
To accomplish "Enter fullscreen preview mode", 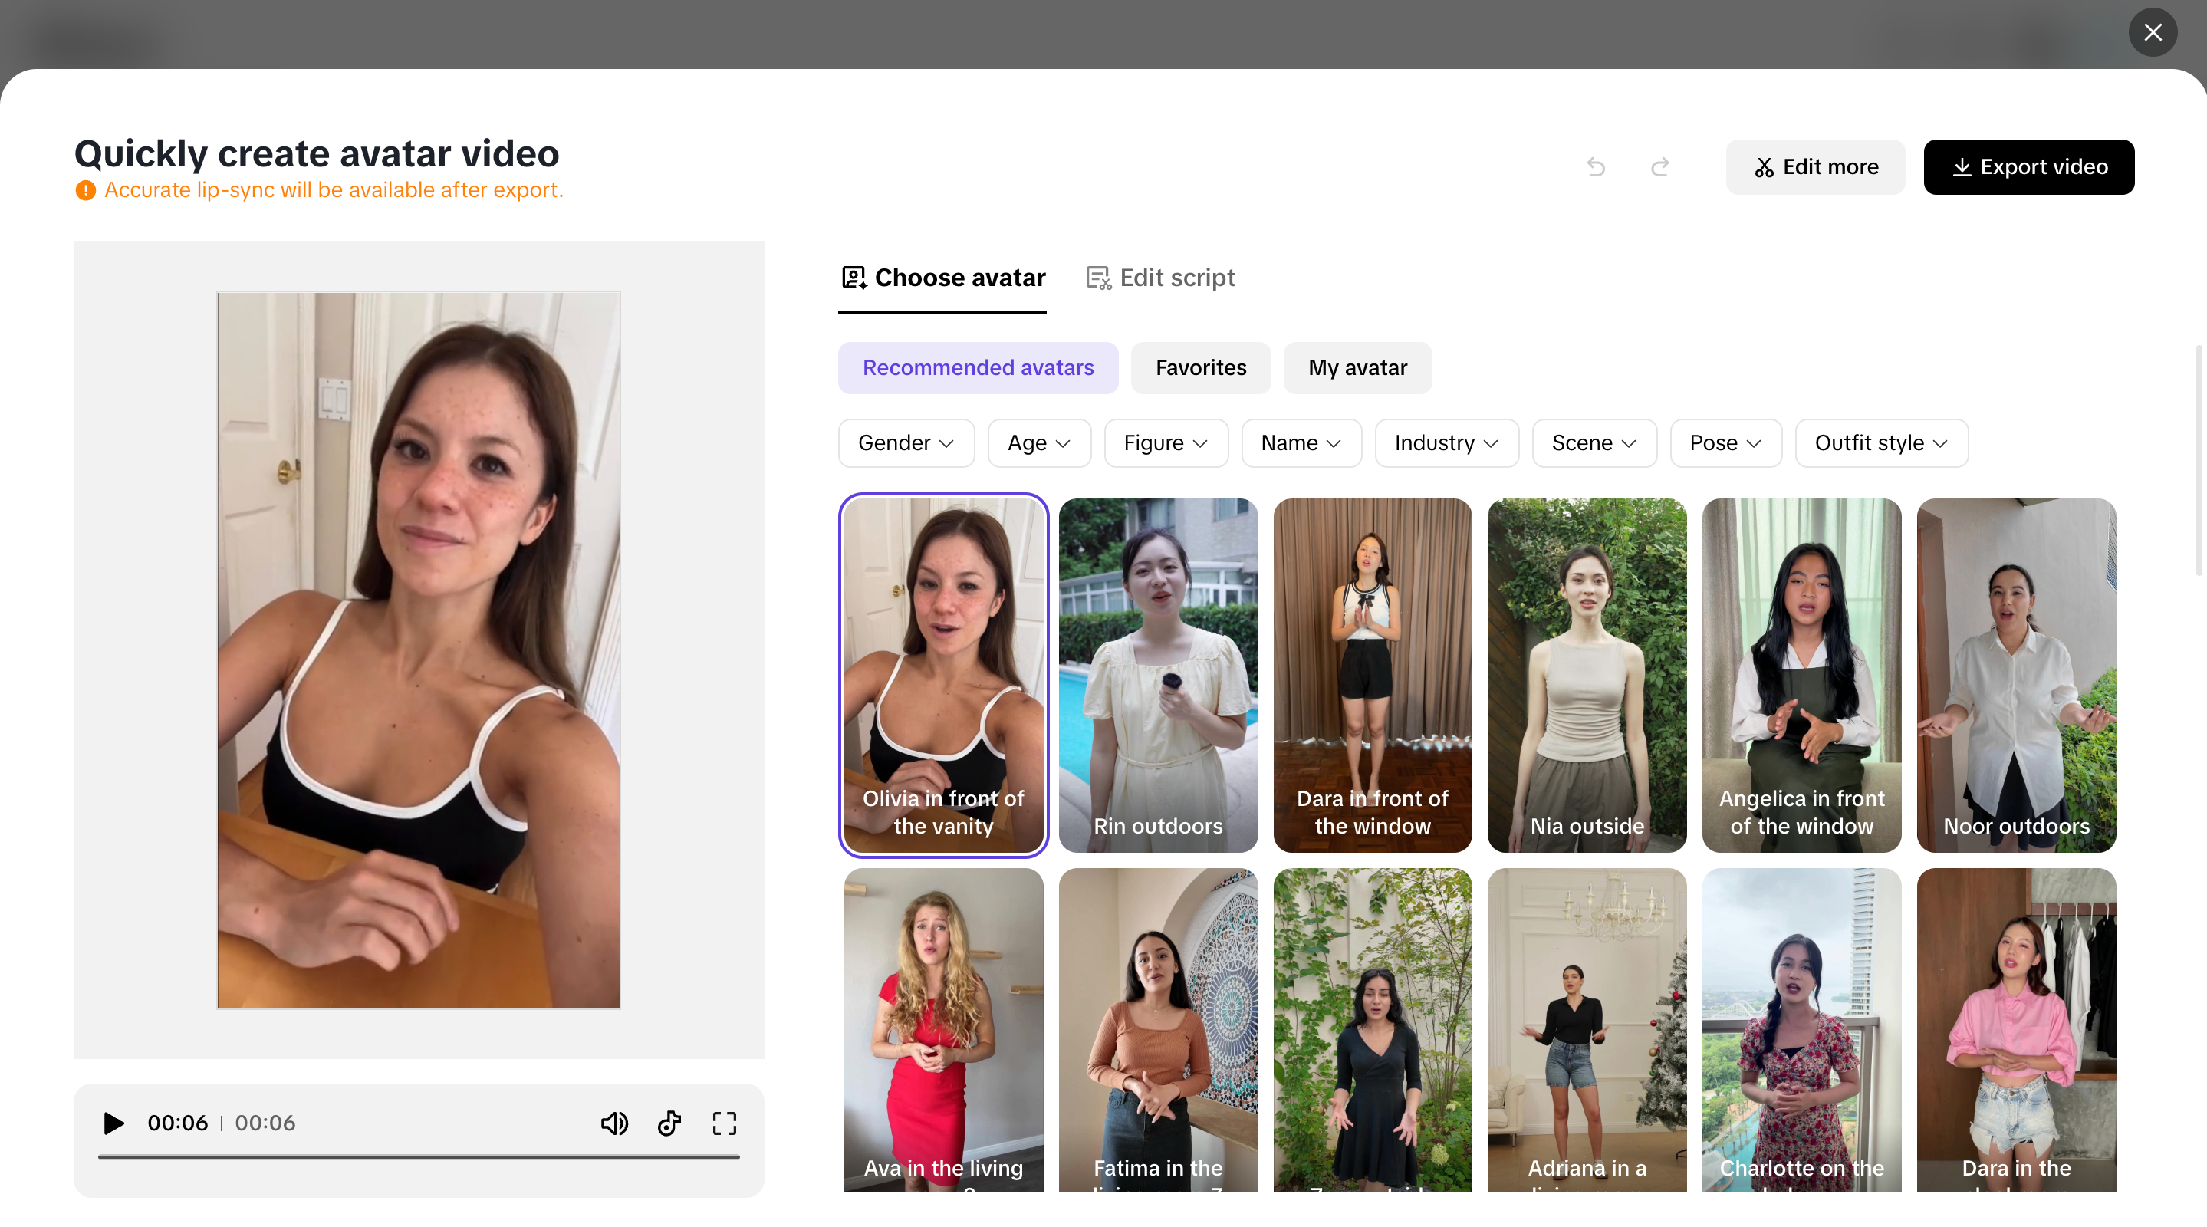I will coord(724,1123).
